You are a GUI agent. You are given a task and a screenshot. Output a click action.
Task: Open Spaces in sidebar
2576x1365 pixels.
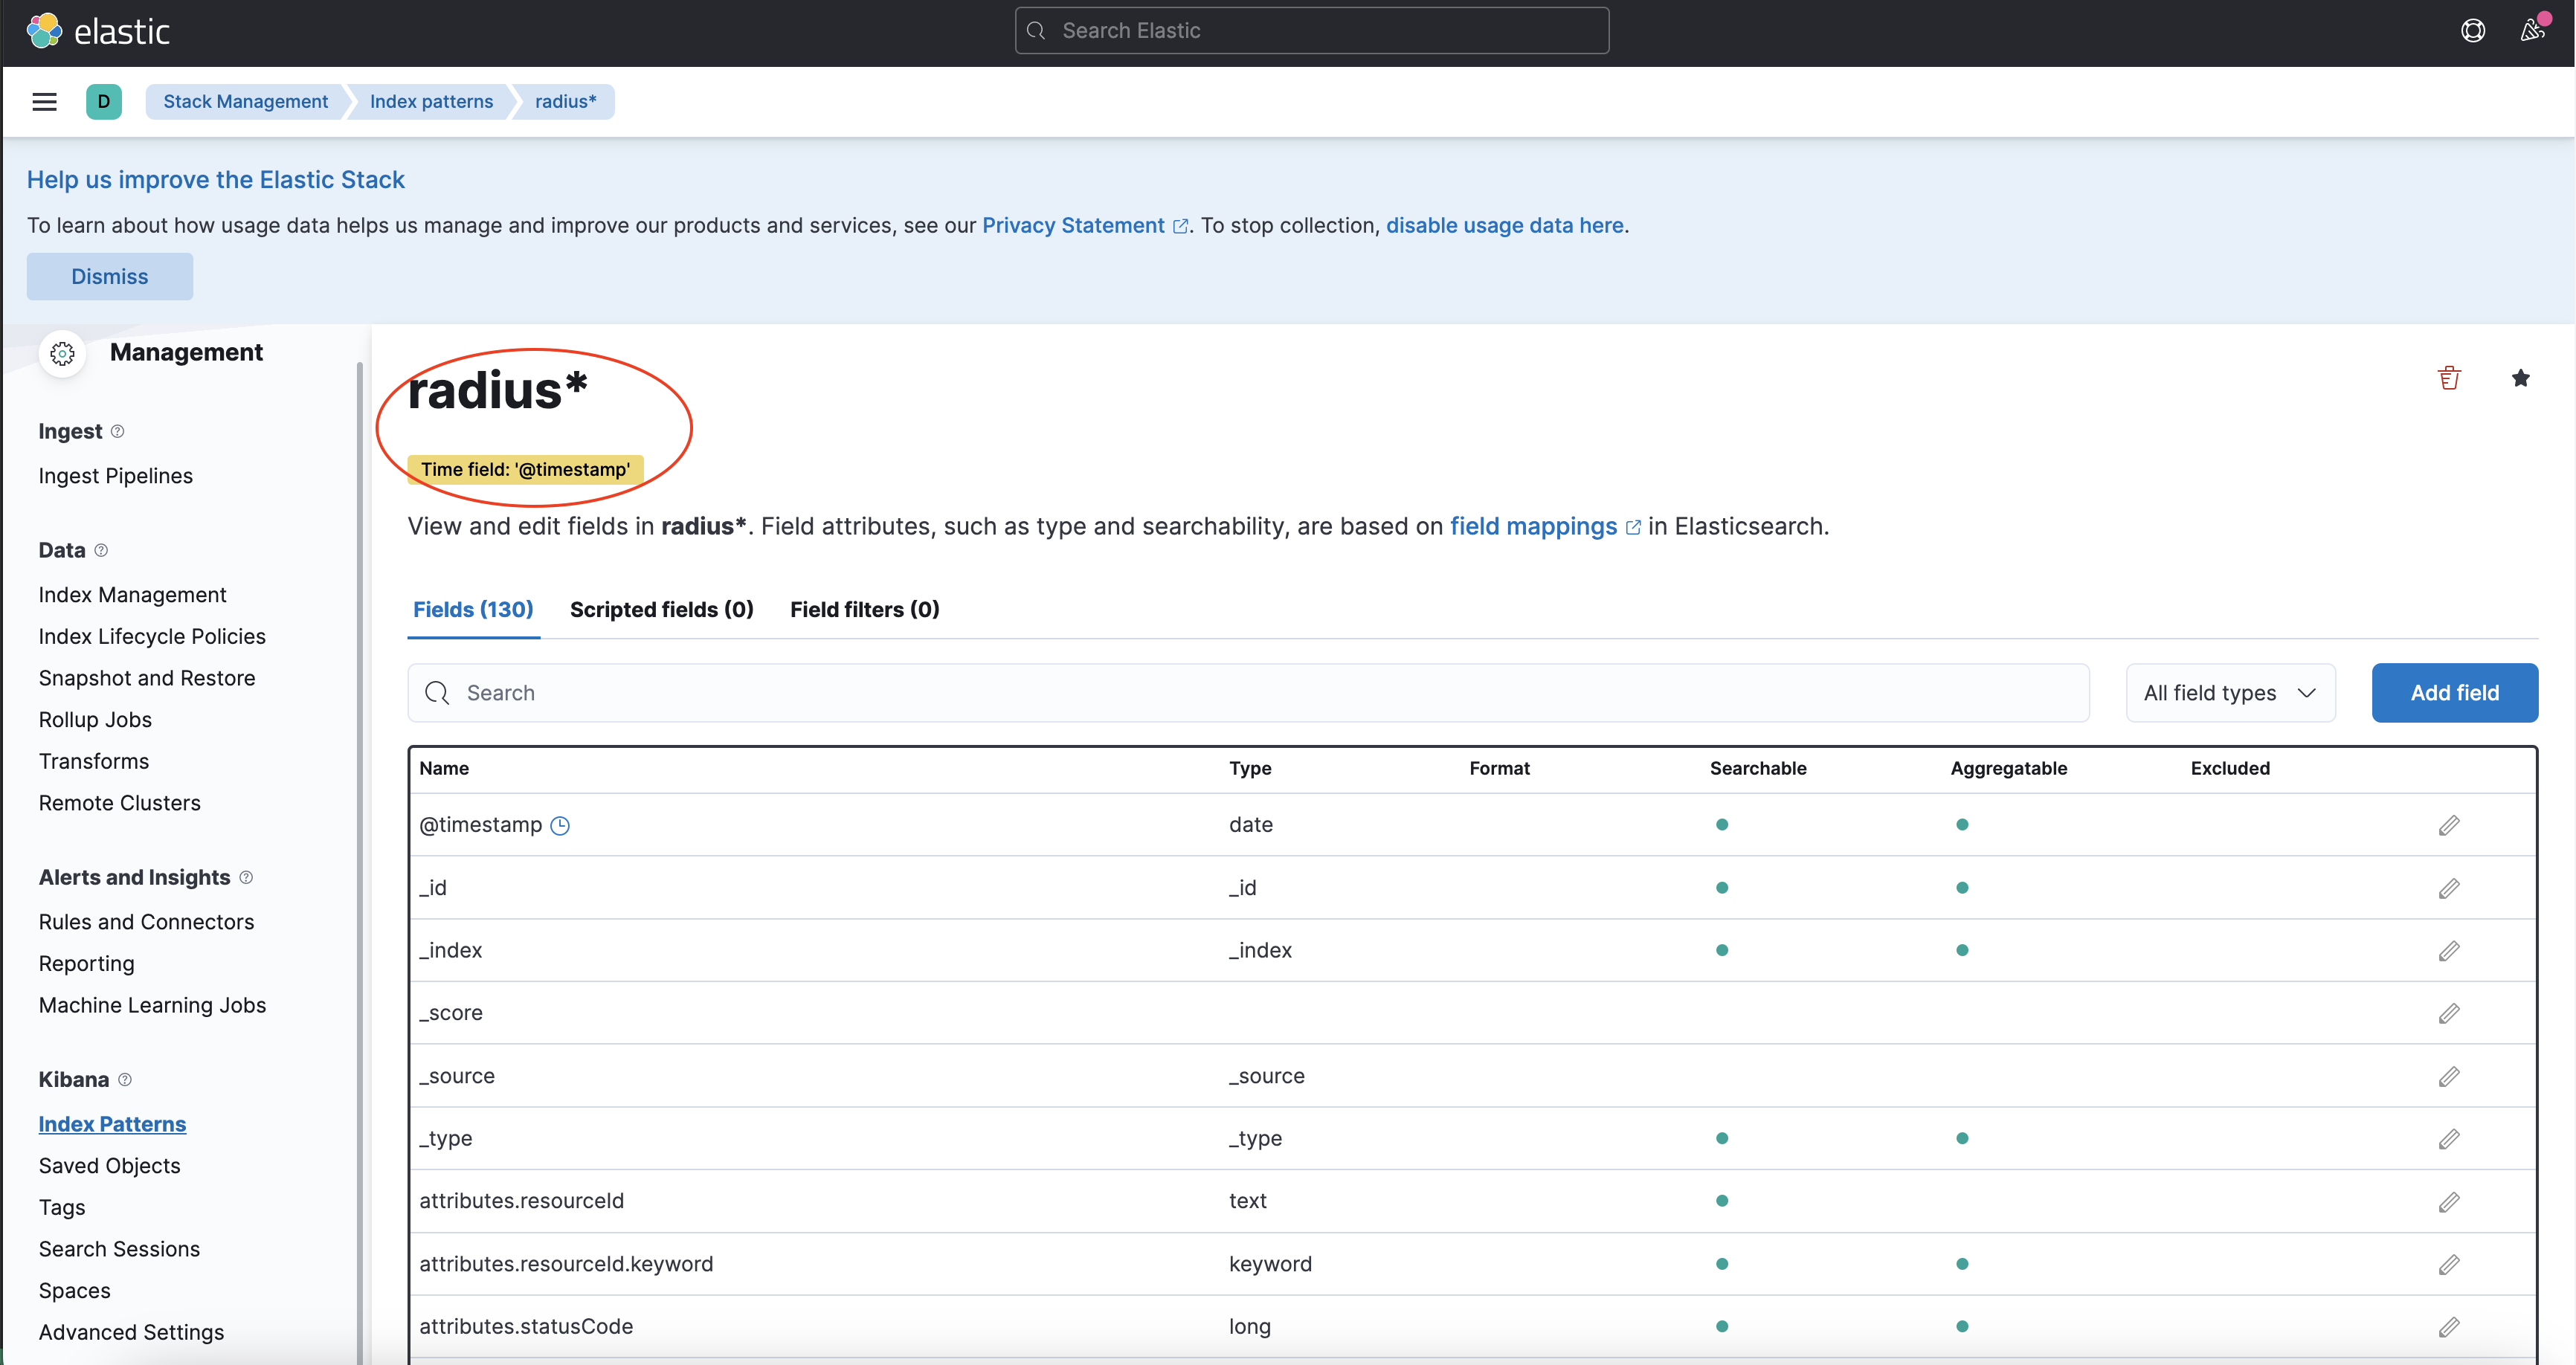75,1291
